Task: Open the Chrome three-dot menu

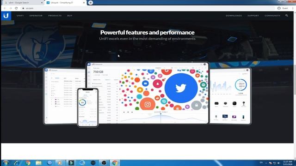Action: 293,8
